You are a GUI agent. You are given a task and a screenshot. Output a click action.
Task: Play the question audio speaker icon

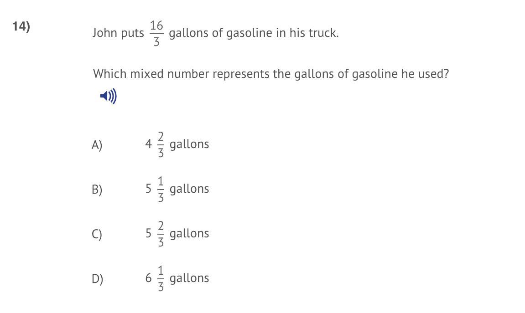coord(108,96)
